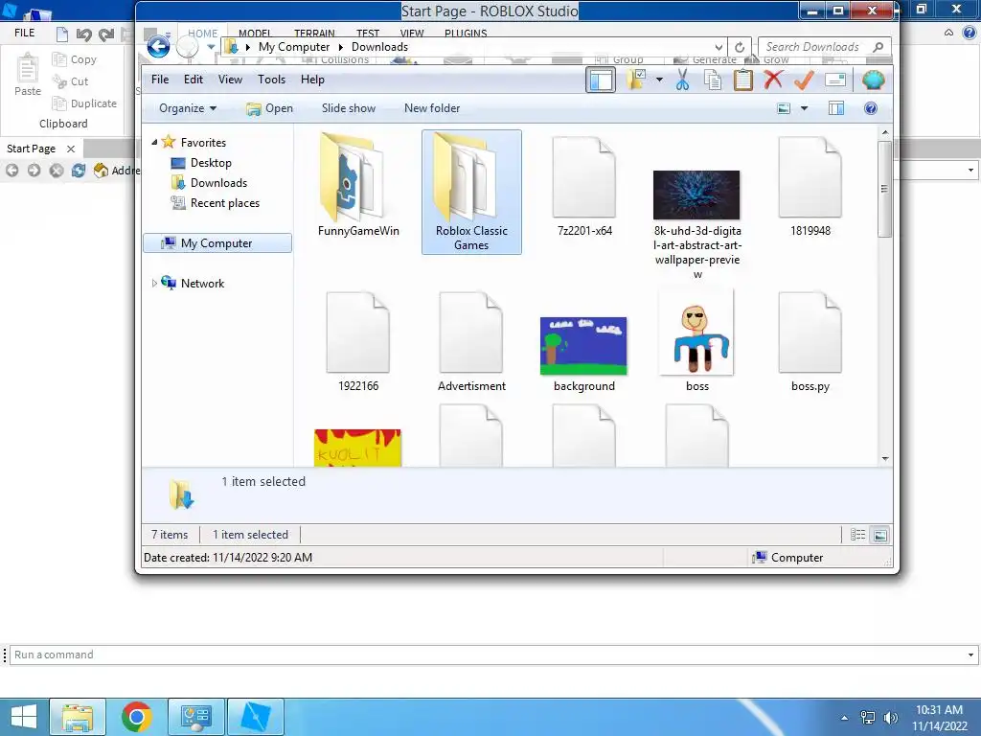Open the View menu in Explorer
The height and width of the screenshot is (736, 981).
pyautogui.click(x=230, y=80)
